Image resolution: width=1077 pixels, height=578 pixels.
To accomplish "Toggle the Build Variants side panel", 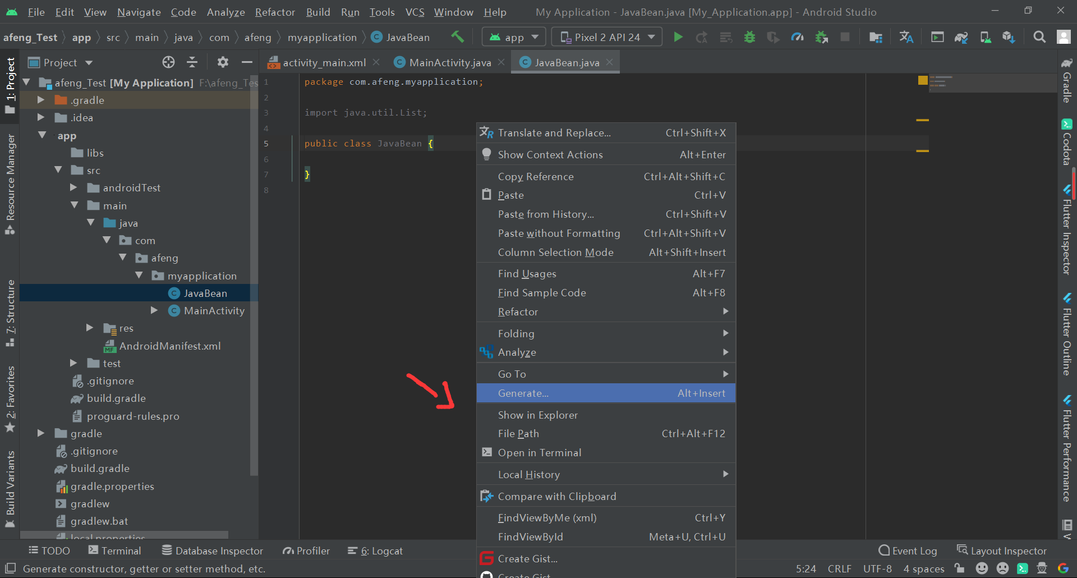I will pyautogui.click(x=10, y=489).
